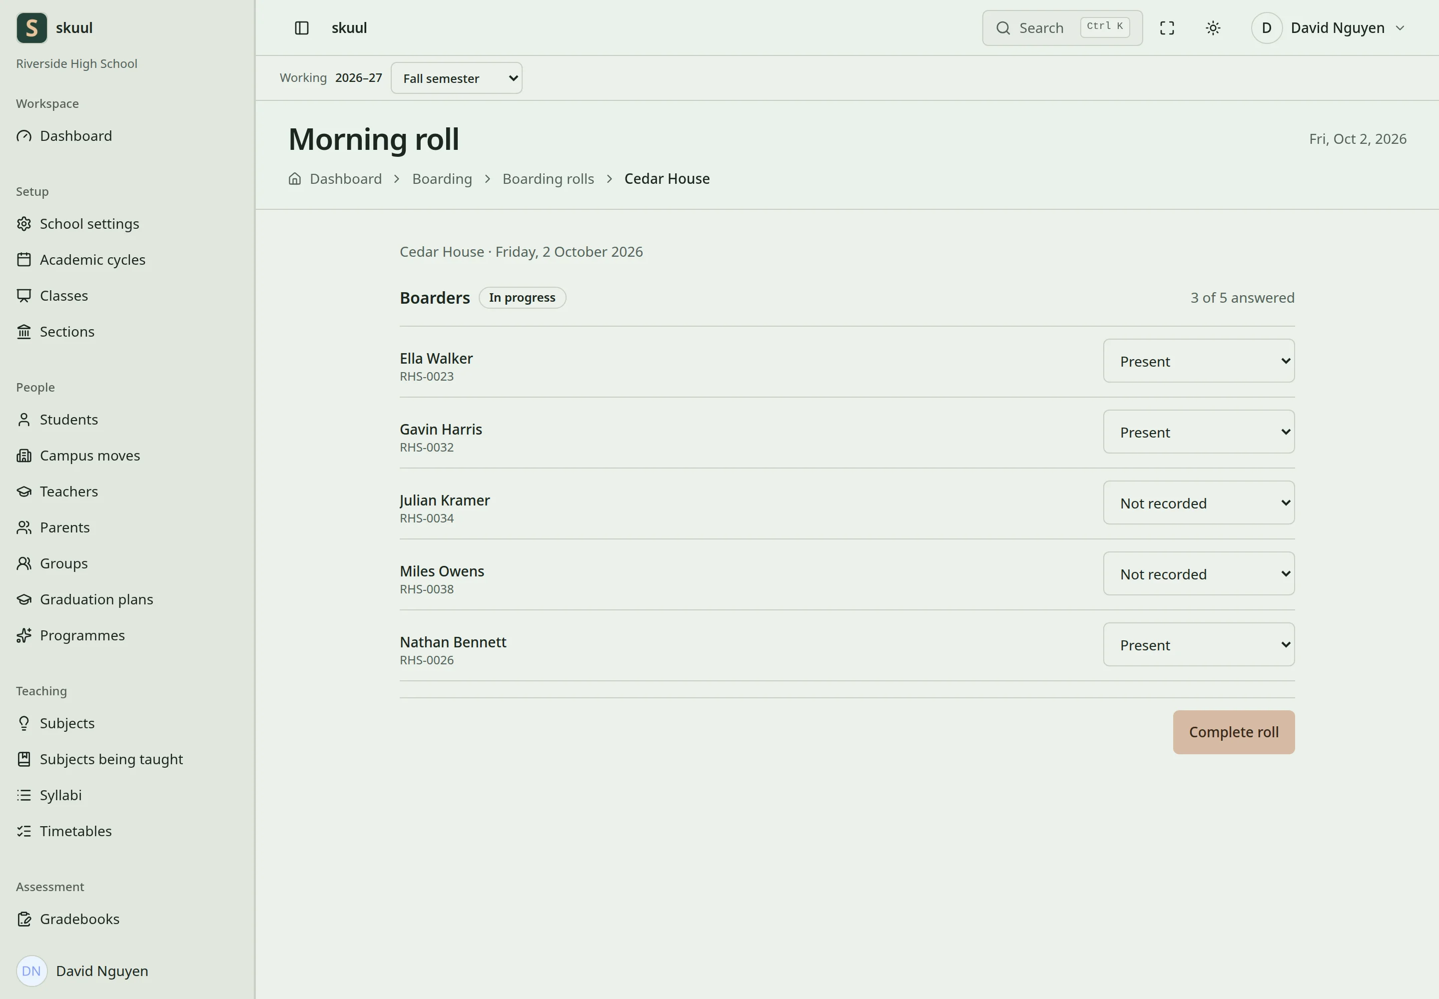Open the Fall semester dropdown
The image size is (1439, 999).
point(457,78)
